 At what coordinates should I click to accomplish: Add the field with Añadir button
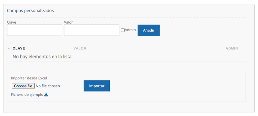tap(149, 30)
